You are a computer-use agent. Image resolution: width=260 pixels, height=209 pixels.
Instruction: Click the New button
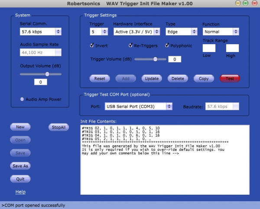coord(20,127)
